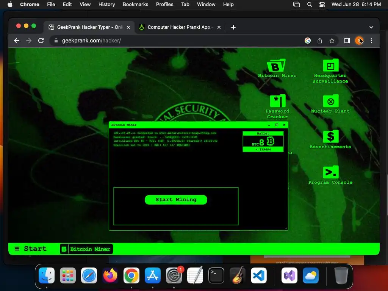Open a new Chrome tab
The height and width of the screenshot is (291, 388).
[233, 27]
